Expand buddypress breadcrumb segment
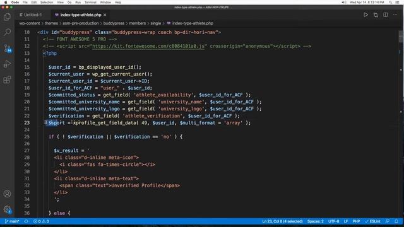This screenshot has width=404, height=227. (114, 23)
